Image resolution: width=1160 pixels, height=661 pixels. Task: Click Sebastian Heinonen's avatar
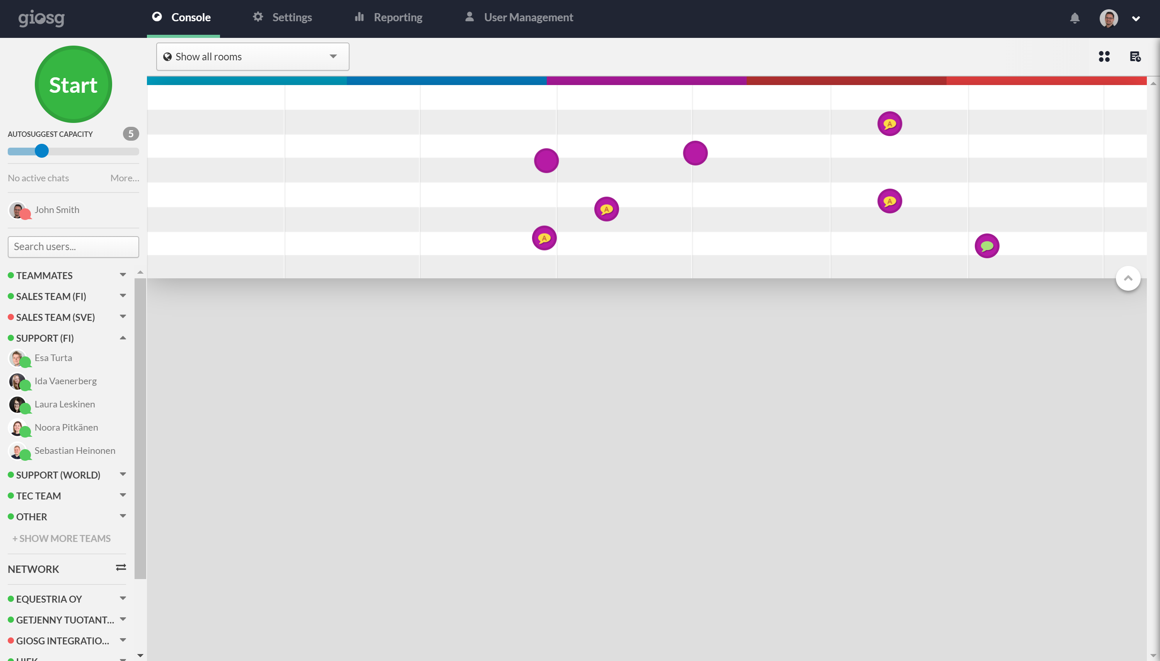pos(19,450)
